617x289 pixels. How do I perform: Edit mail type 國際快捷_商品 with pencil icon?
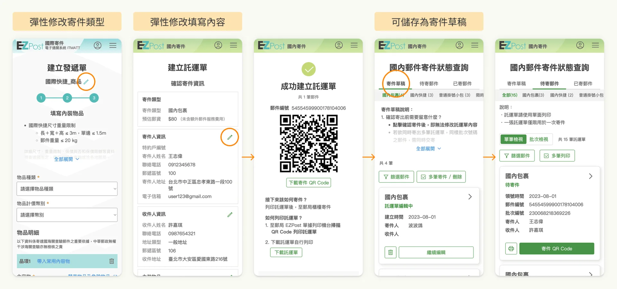click(86, 82)
